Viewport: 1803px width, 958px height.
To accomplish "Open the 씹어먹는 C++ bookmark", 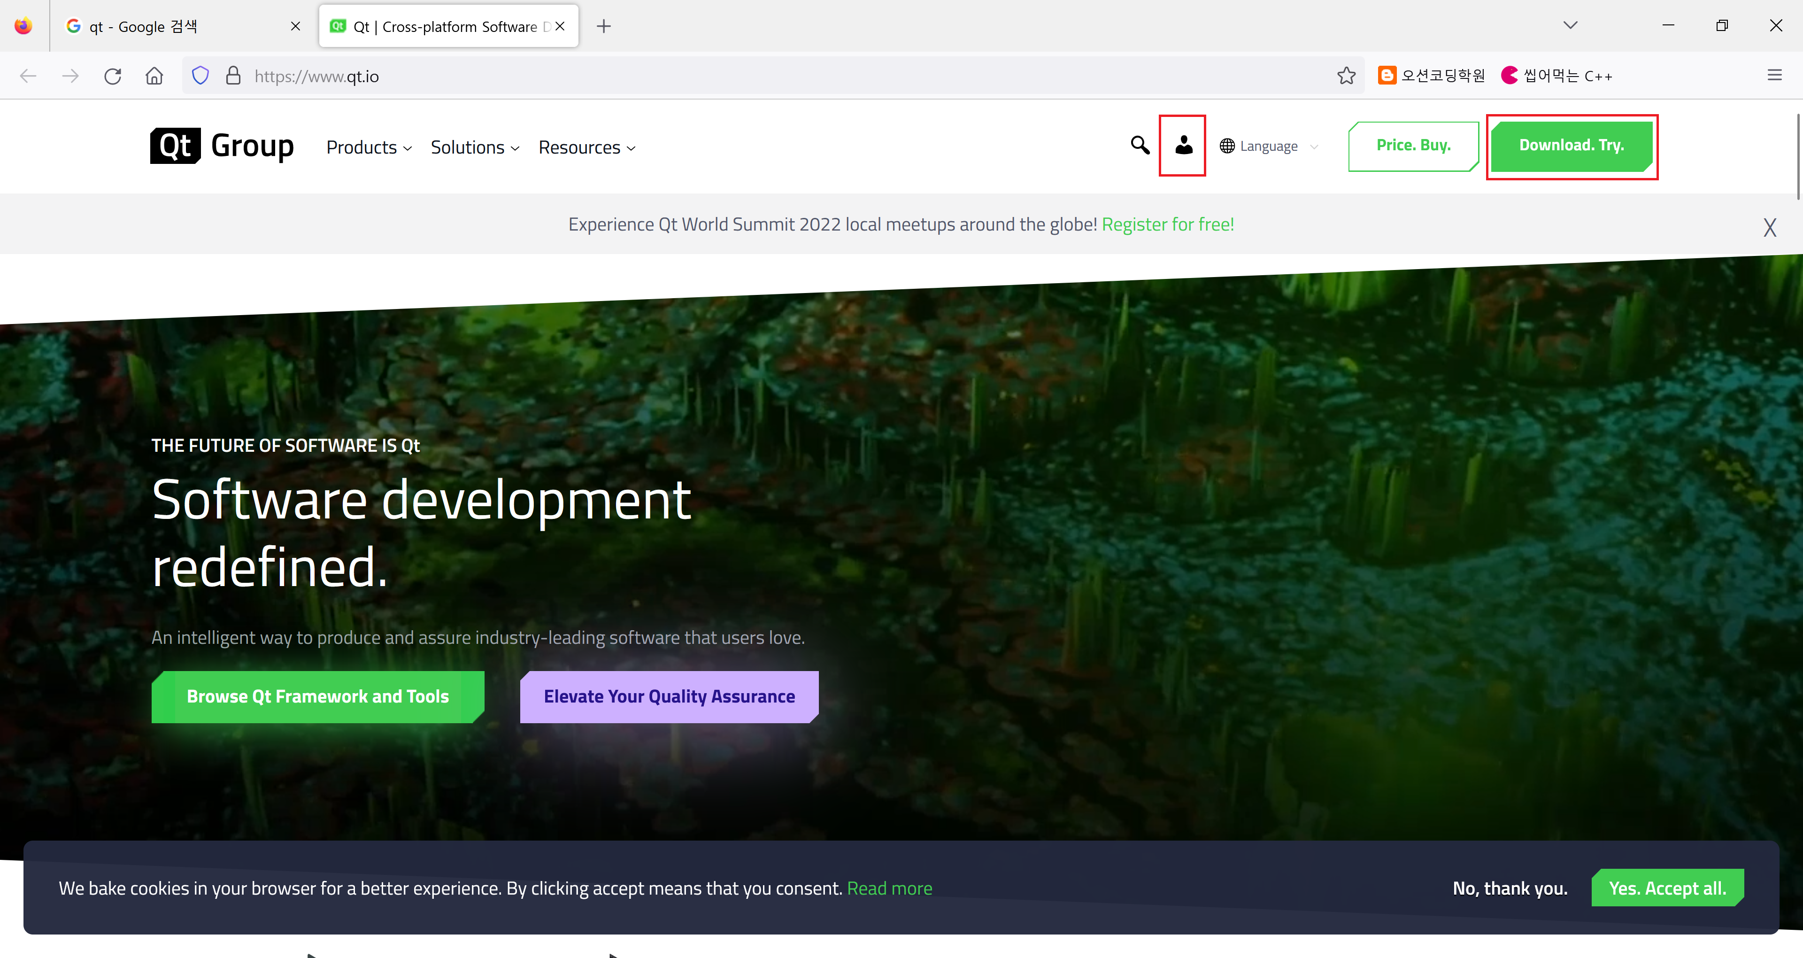I will point(1556,76).
